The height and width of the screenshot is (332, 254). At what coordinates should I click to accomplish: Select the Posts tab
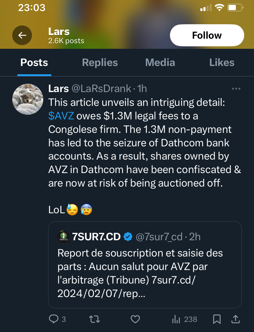[x=34, y=63]
